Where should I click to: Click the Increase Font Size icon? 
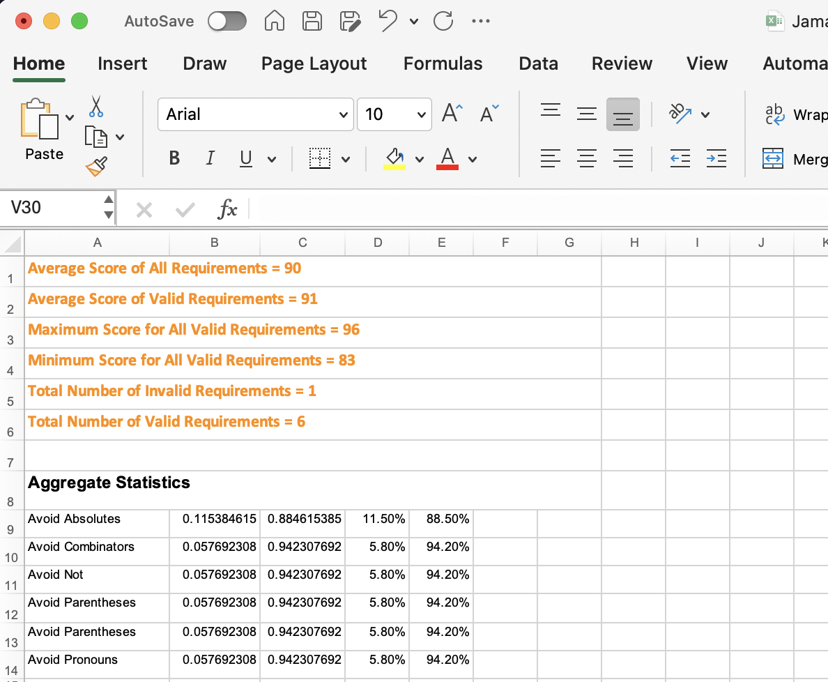coord(452,113)
